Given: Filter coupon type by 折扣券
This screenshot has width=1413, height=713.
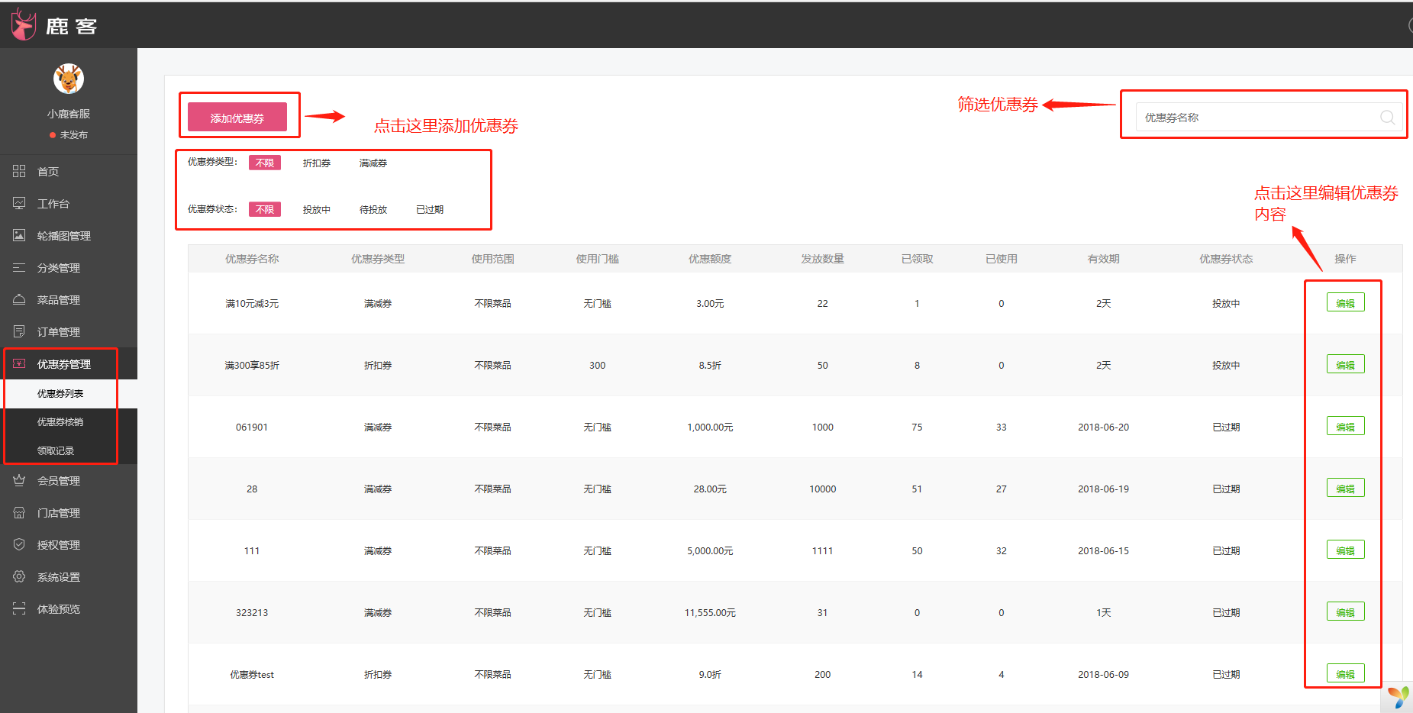Looking at the screenshot, I should (317, 163).
